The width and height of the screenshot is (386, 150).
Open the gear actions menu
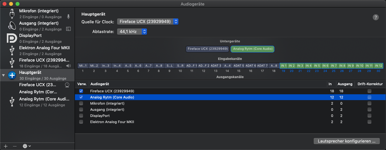[x=26, y=146]
